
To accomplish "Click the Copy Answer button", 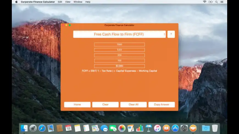I will pyautogui.click(x=162, y=104).
